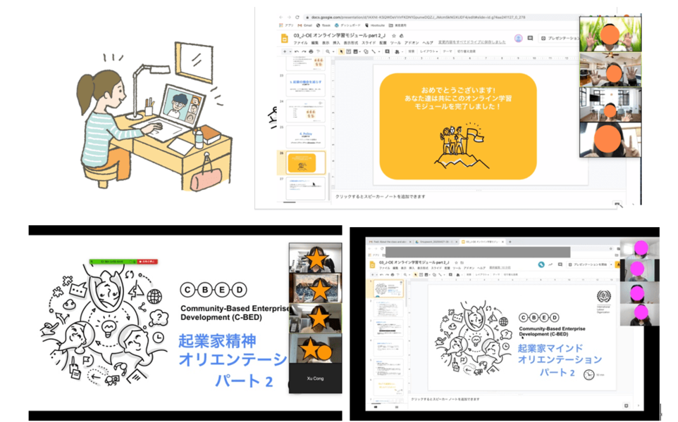Select the orange slide 26 thumbnail in the filmstrip
This screenshot has height=422, width=678.
pos(304,164)
